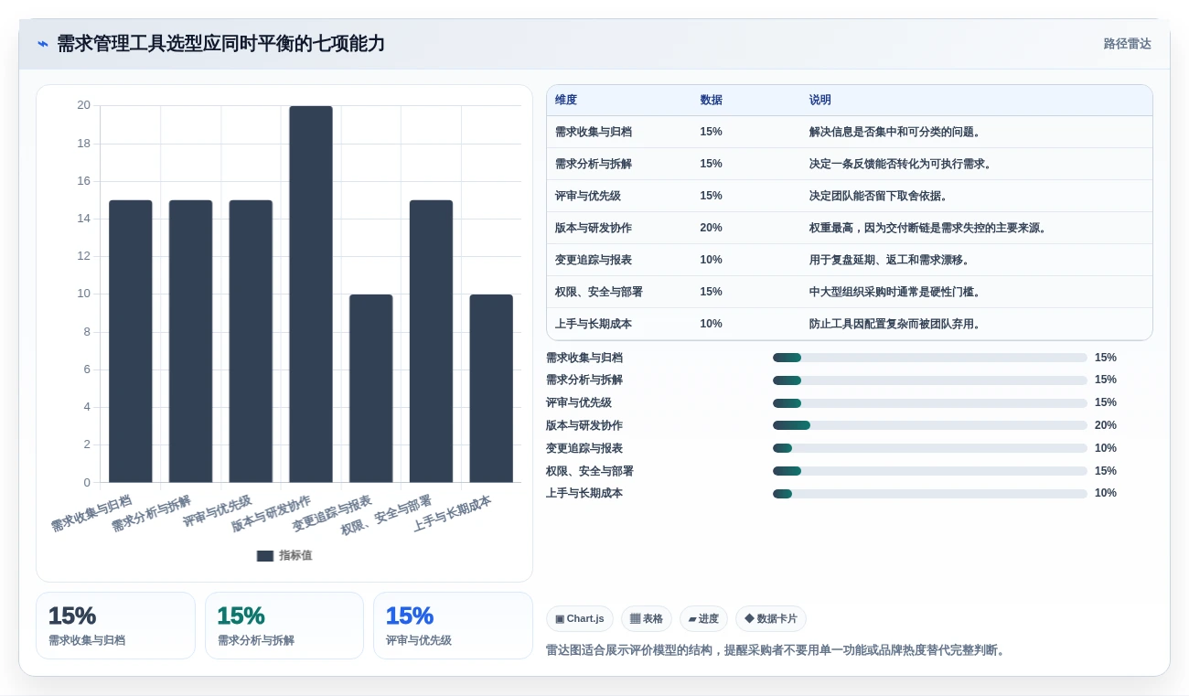Screen dimensions: 1189x696
Task: Click the 数据 column header
Action: pyautogui.click(x=711, y=100)
